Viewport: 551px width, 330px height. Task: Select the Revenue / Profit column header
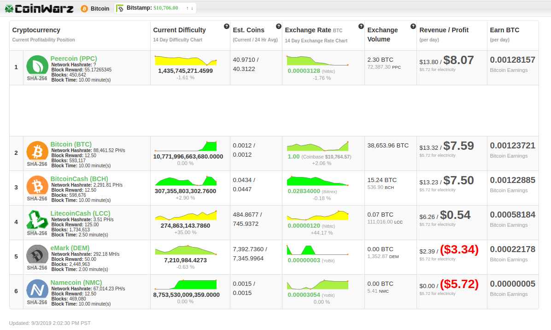point(444,30)
